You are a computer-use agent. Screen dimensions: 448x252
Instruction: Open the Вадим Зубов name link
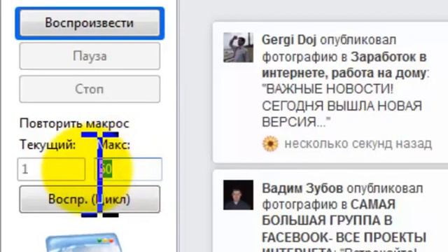coord(302,188)
